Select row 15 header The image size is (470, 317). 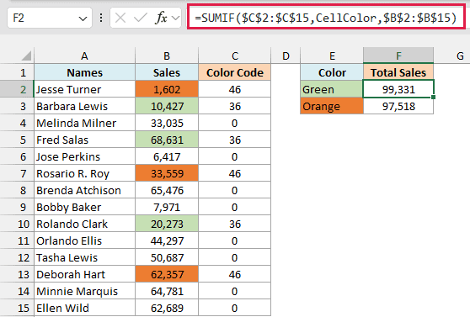(17, 308)
